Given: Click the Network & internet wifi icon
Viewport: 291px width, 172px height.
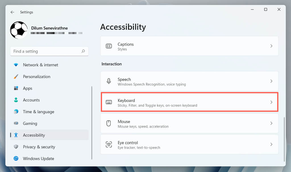Looking at the screenshot, I should click(x=16, y=65).
